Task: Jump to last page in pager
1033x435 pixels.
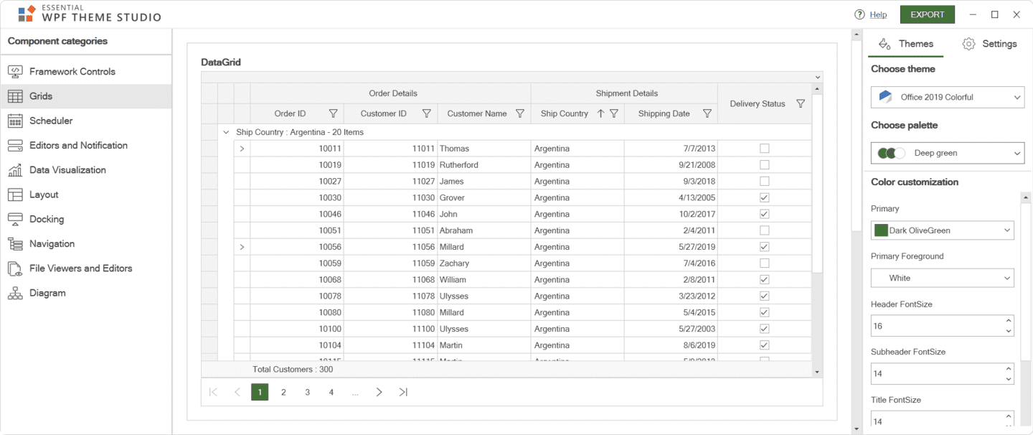Action: coord(403,392)
